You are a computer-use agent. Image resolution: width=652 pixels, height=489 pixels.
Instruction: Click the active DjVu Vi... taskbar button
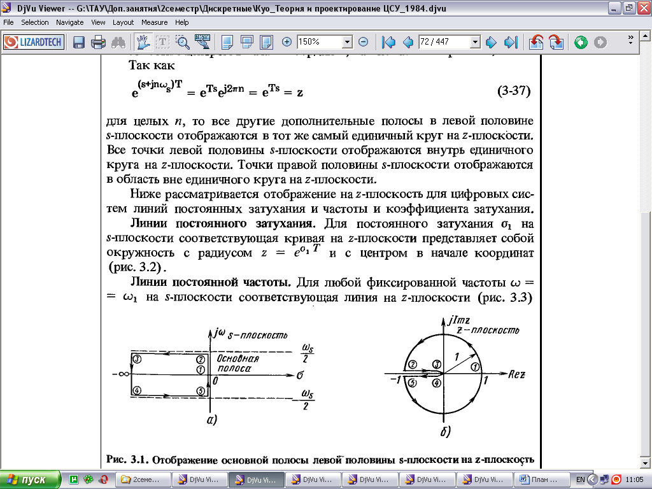pos(257,479)
